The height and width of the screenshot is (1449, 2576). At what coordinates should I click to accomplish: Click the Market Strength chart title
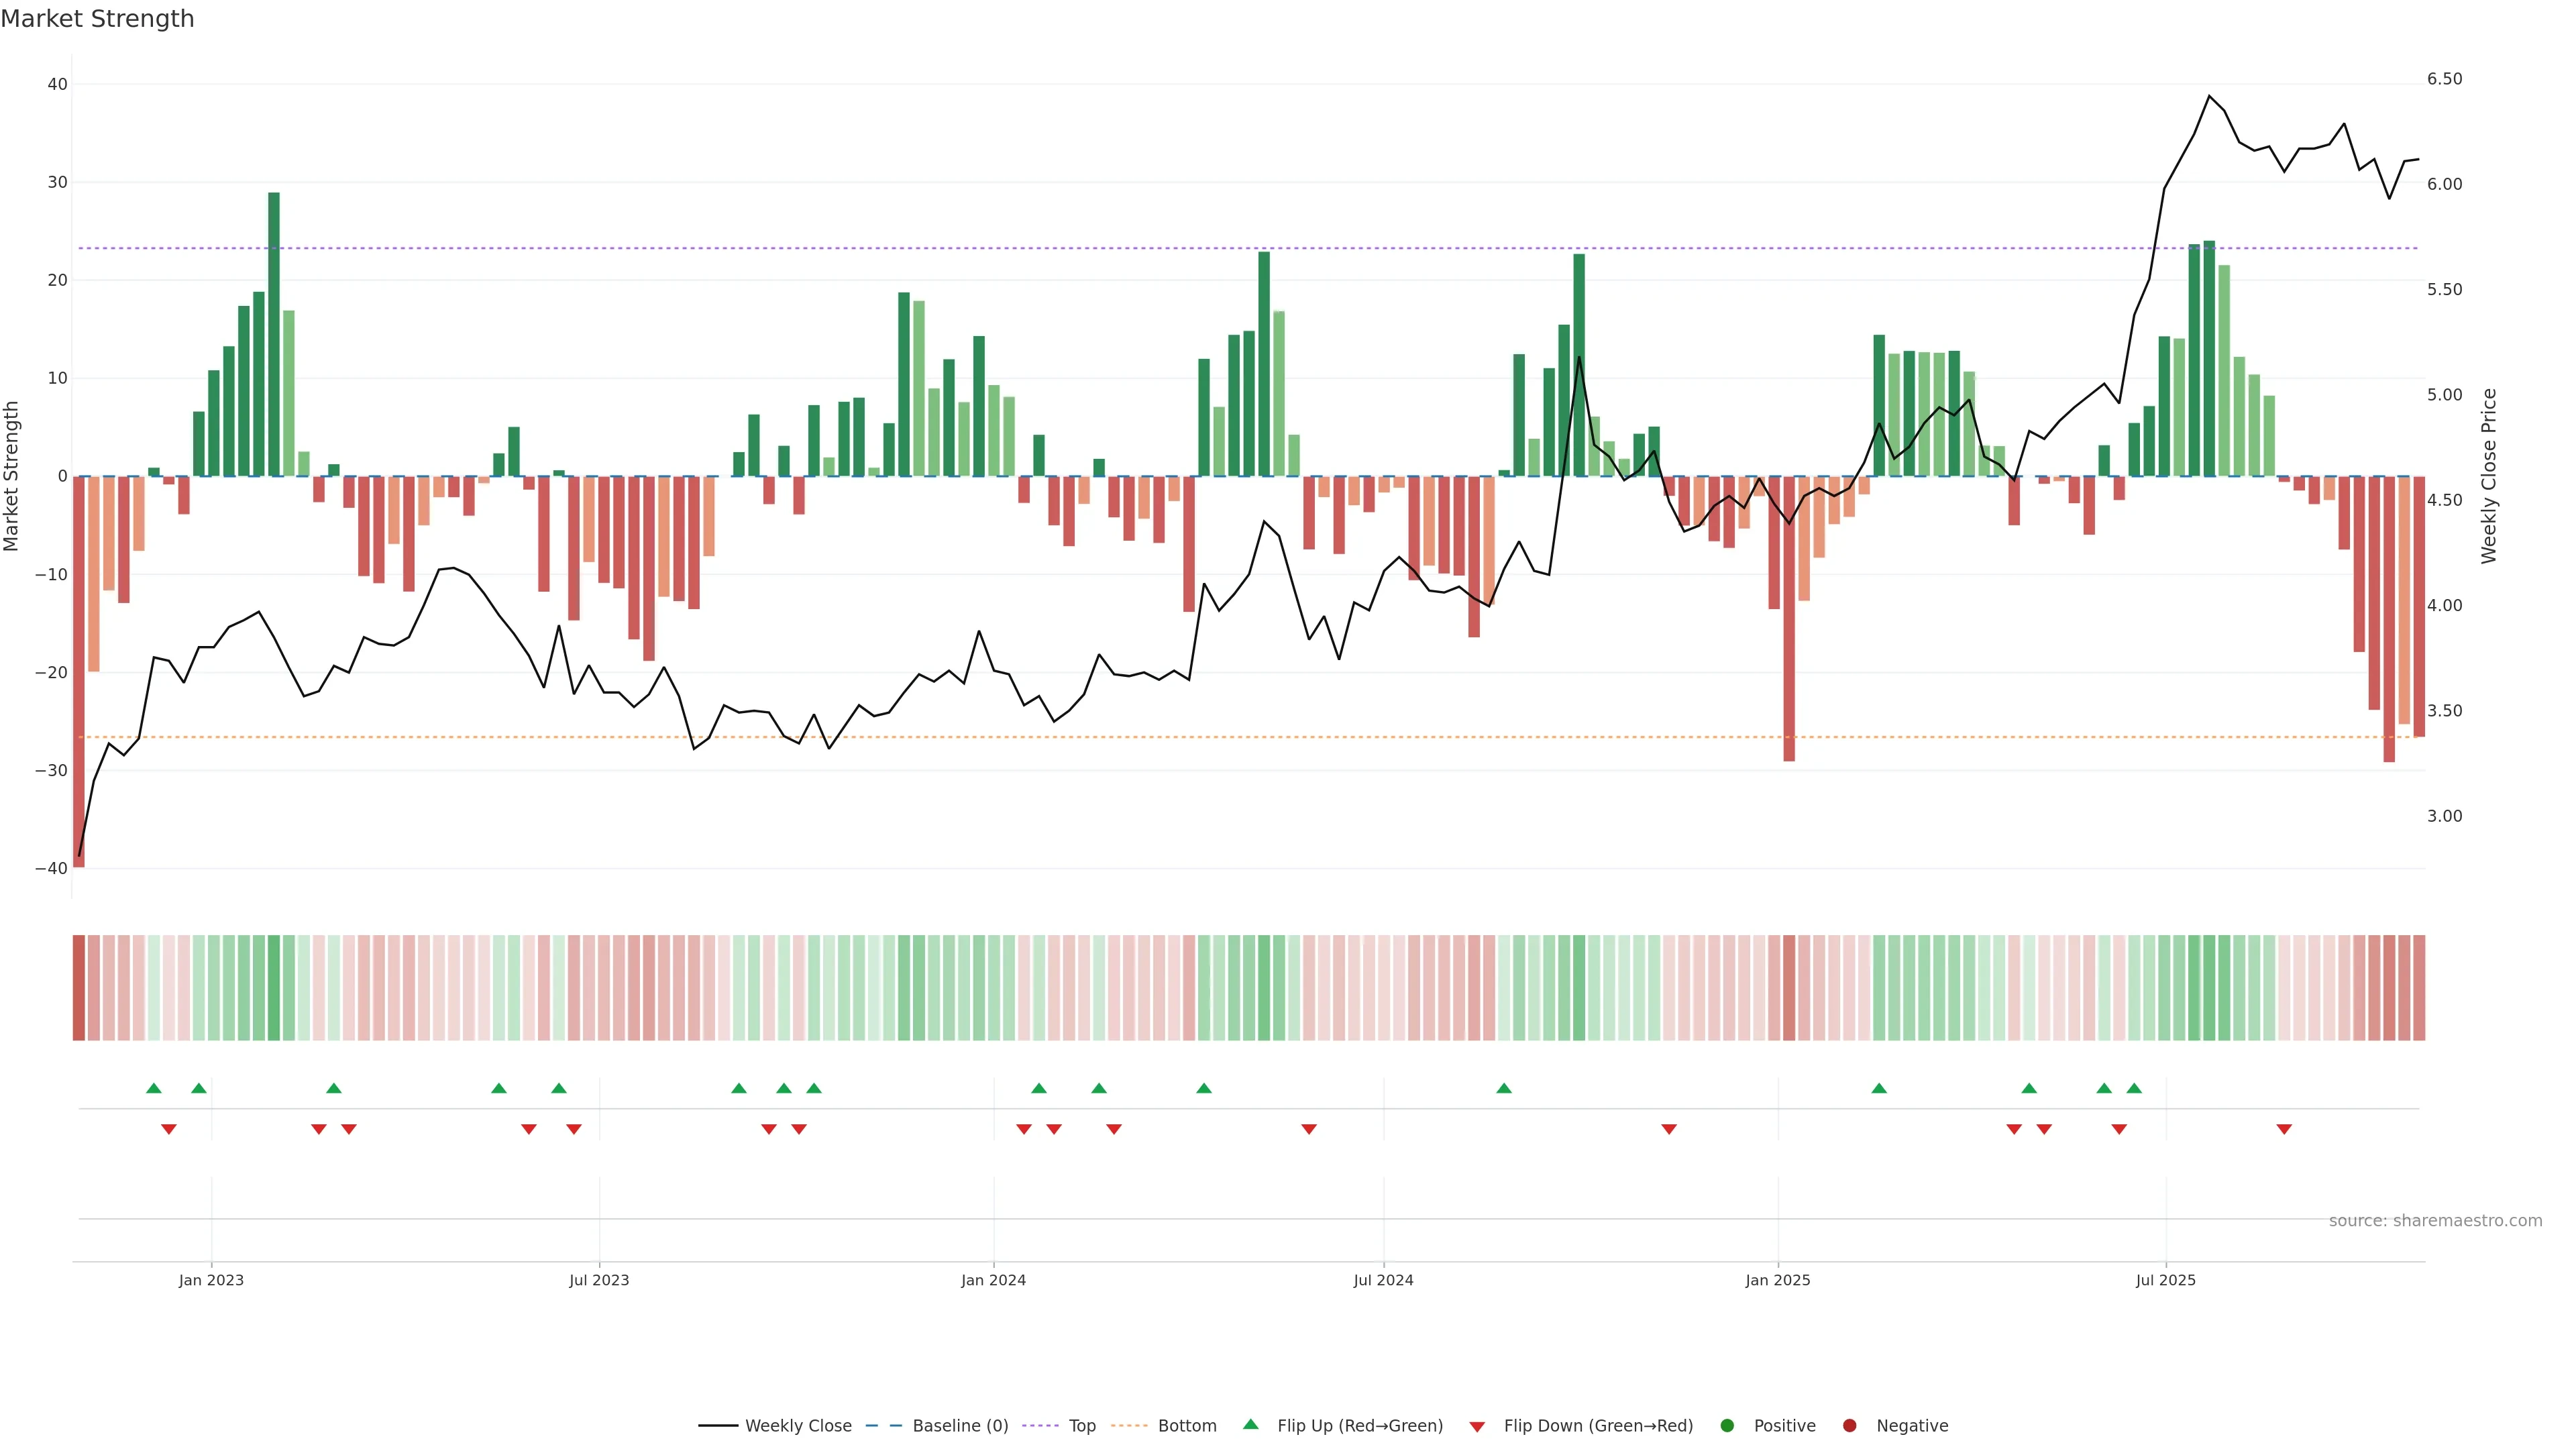pos(98,19)
